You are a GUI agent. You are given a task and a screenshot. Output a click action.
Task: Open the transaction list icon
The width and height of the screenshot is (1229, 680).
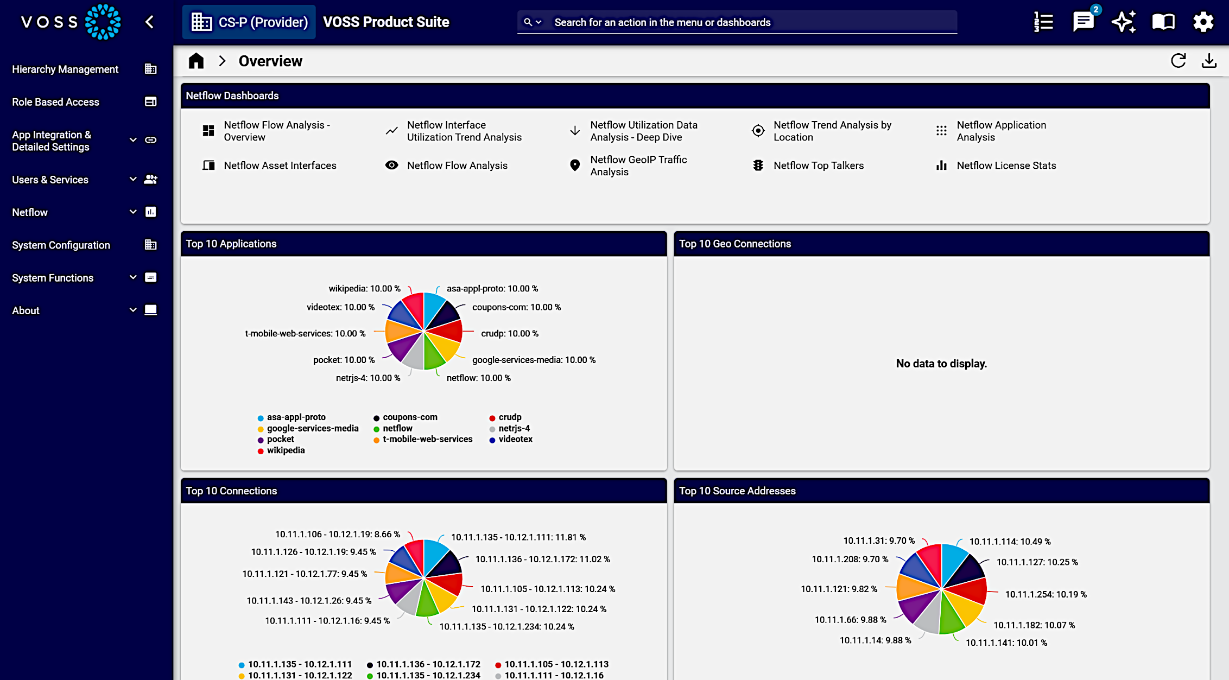pos(1043,22)
